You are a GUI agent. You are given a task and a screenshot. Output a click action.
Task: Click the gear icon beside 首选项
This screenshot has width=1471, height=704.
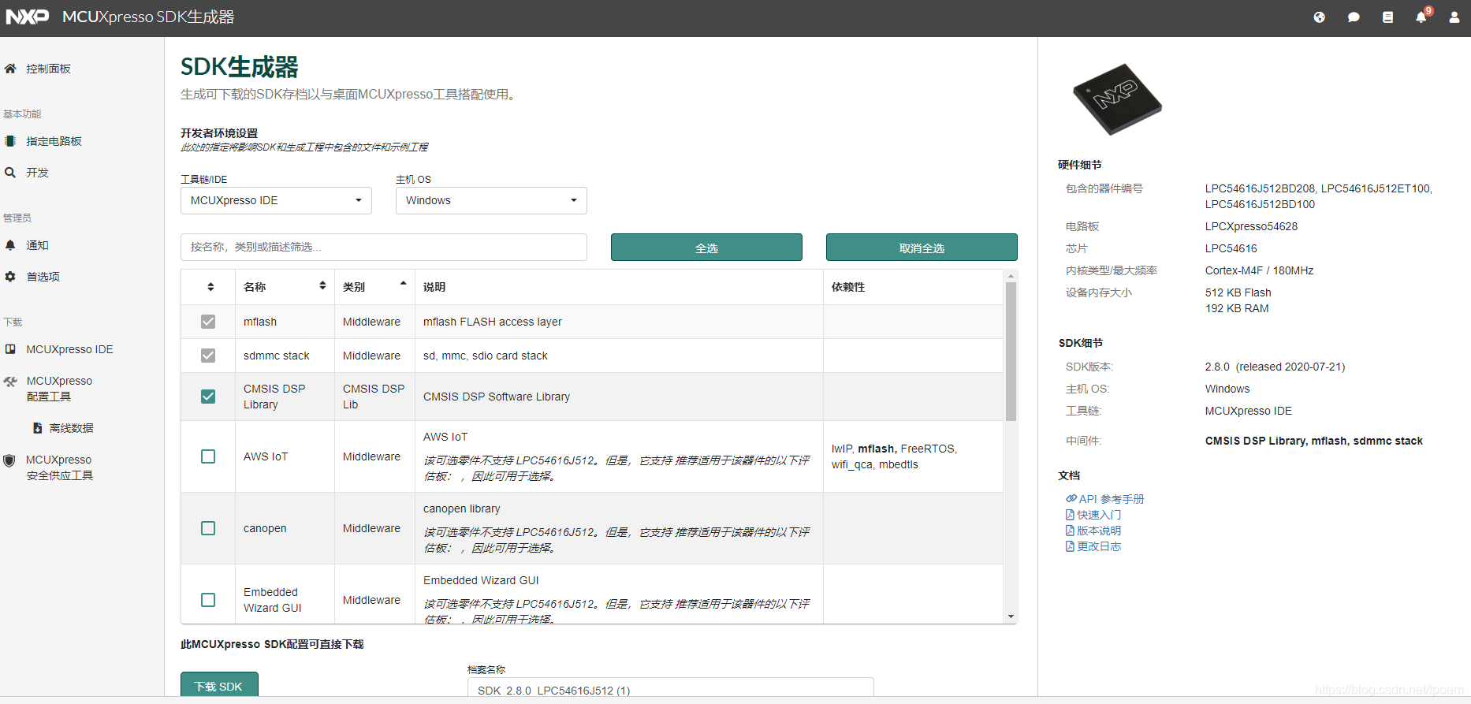tap(10, 277)
